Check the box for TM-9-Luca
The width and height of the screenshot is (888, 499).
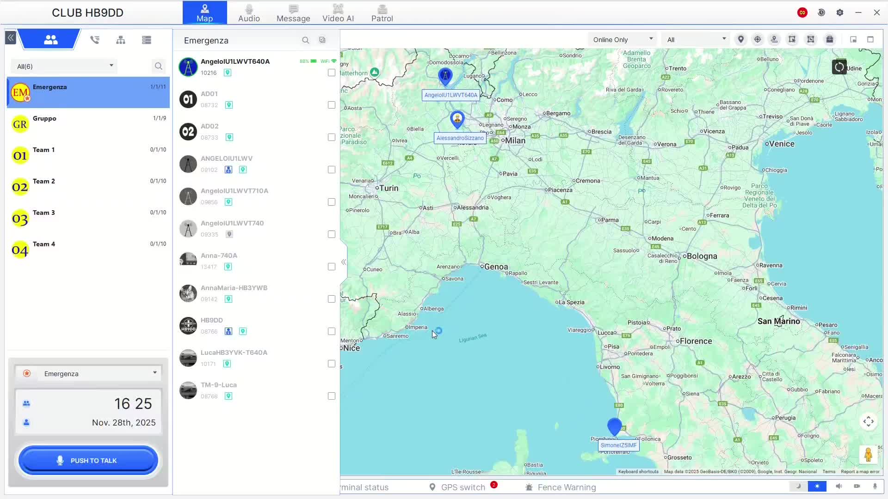332,396
